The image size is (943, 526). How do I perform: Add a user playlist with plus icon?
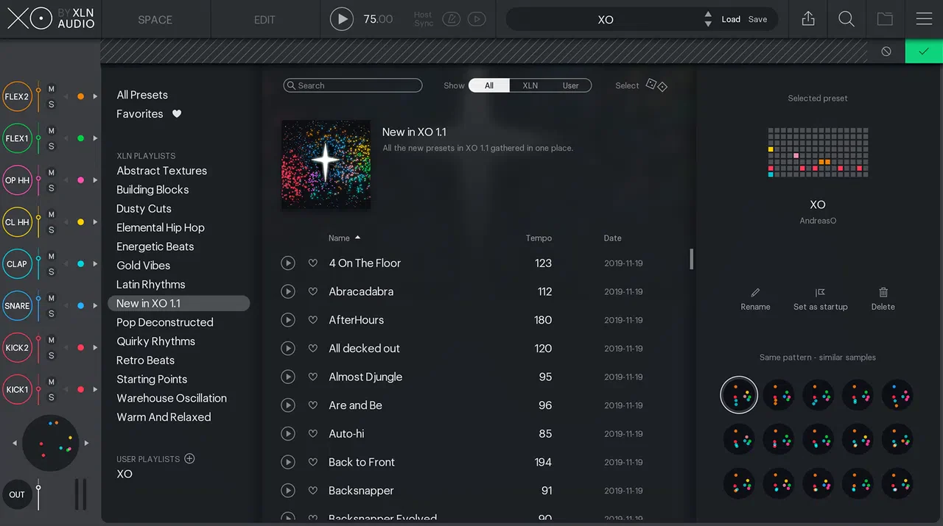[189, 458]
